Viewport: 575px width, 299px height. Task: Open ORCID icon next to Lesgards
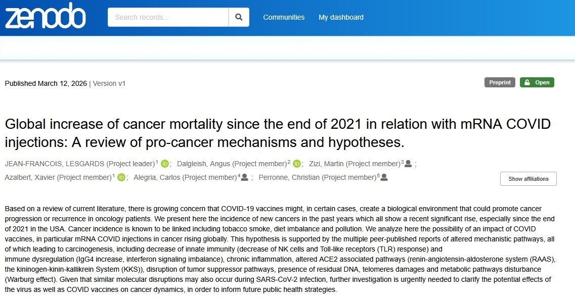[165, 164]
